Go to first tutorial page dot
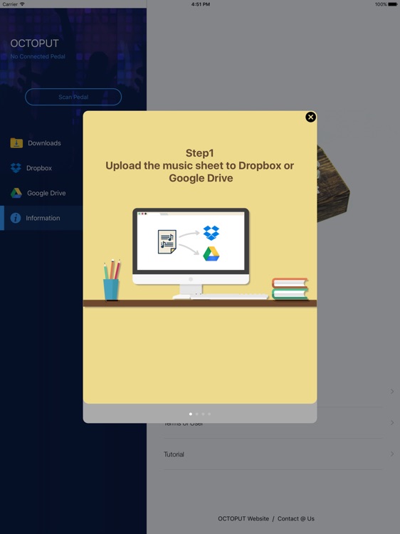Image resolution: width=400 pixels, height=534 pixels. 191,414
